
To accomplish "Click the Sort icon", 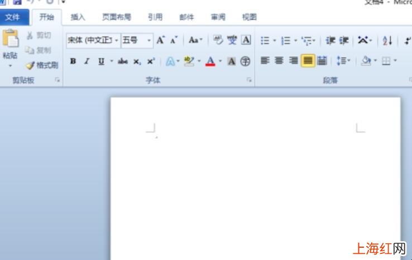I will [387, 41].
